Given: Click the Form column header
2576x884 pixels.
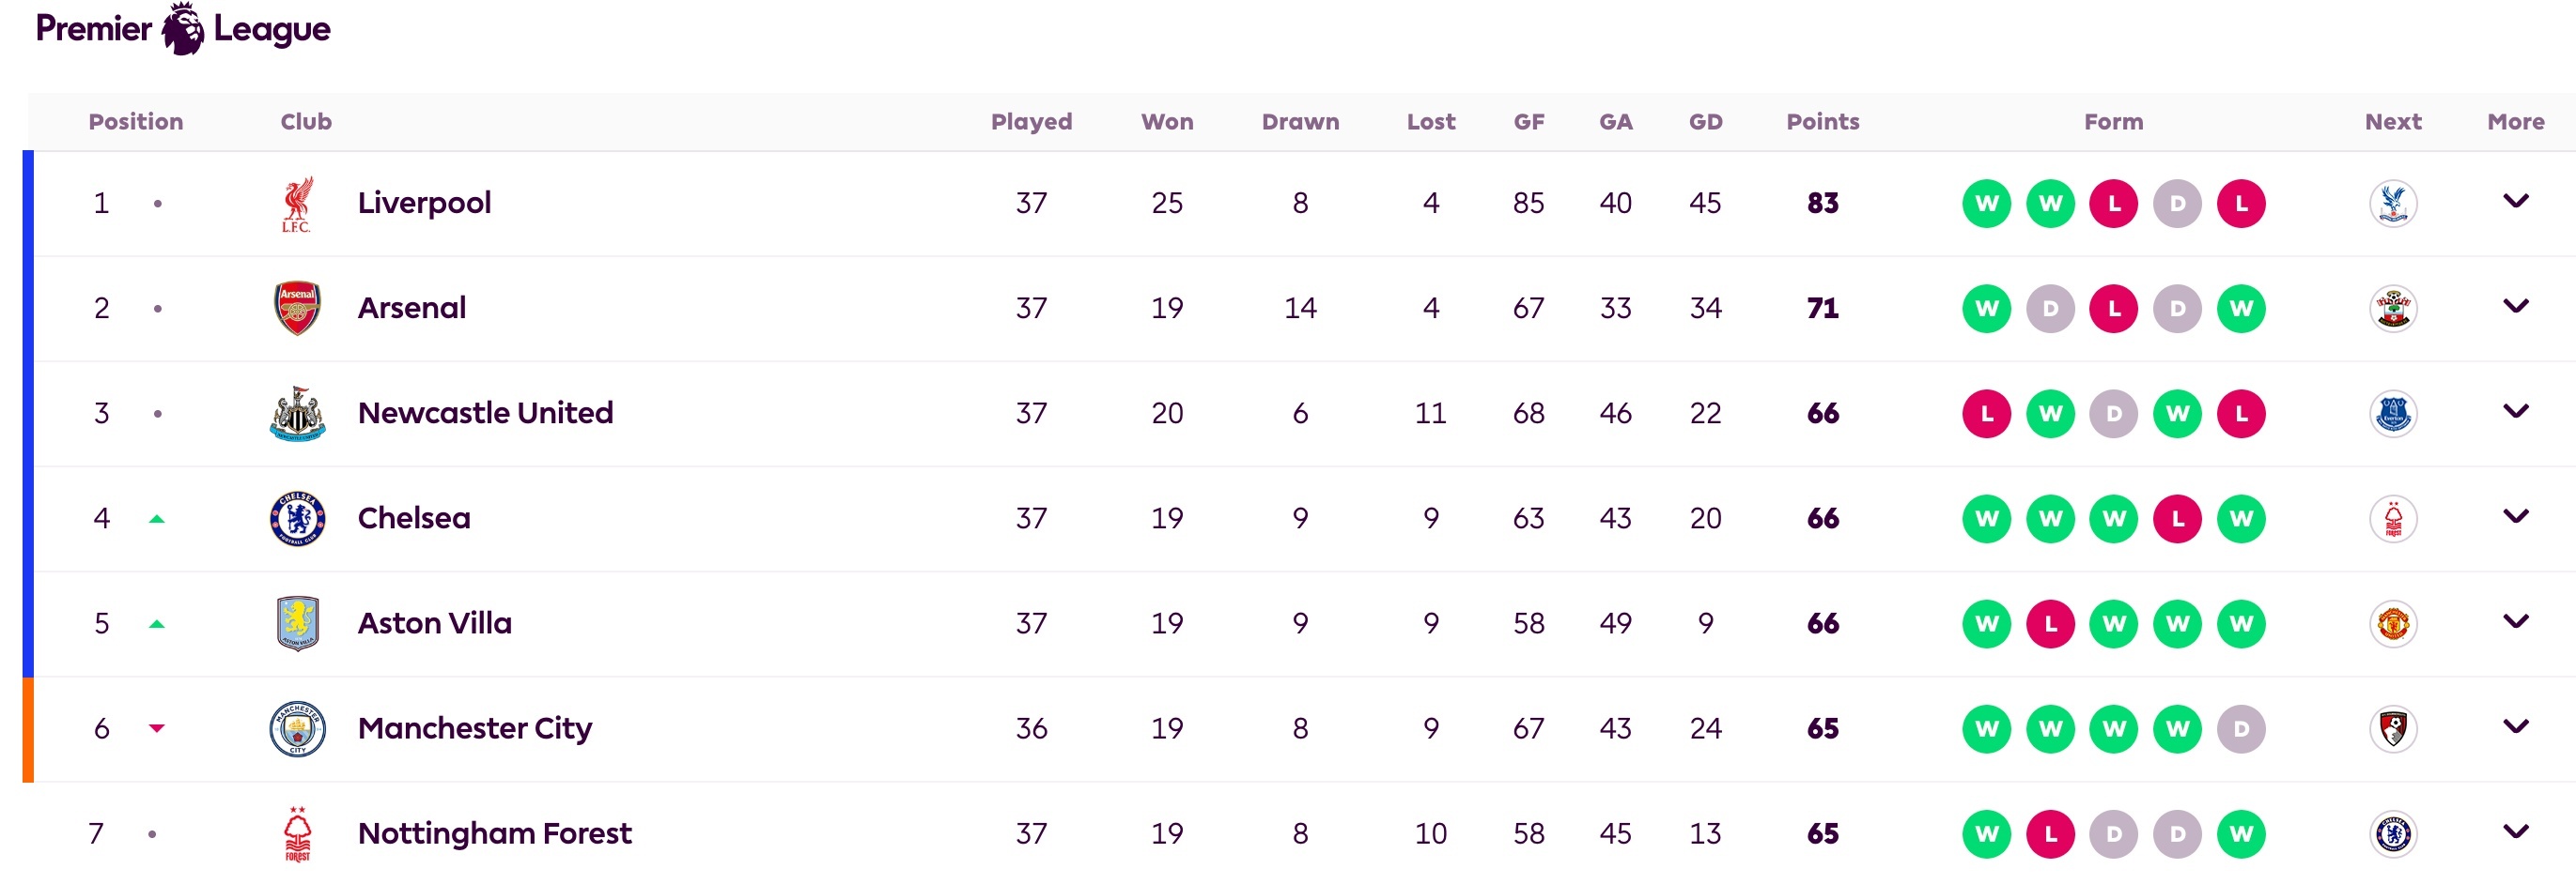Looking at the screenshot, I should coord(2113,122).
